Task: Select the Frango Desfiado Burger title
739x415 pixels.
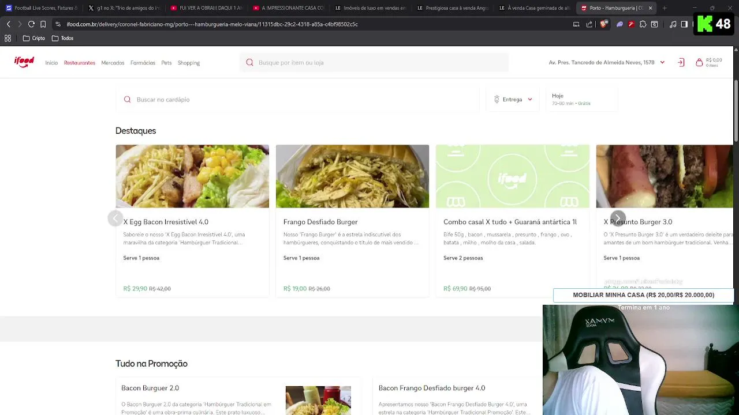Action: click(320, 222)
